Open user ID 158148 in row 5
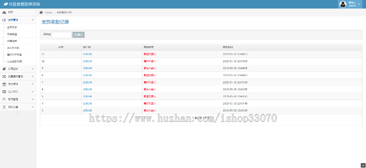The width and height of the screenshot is (366, 168). coord(87,96)
